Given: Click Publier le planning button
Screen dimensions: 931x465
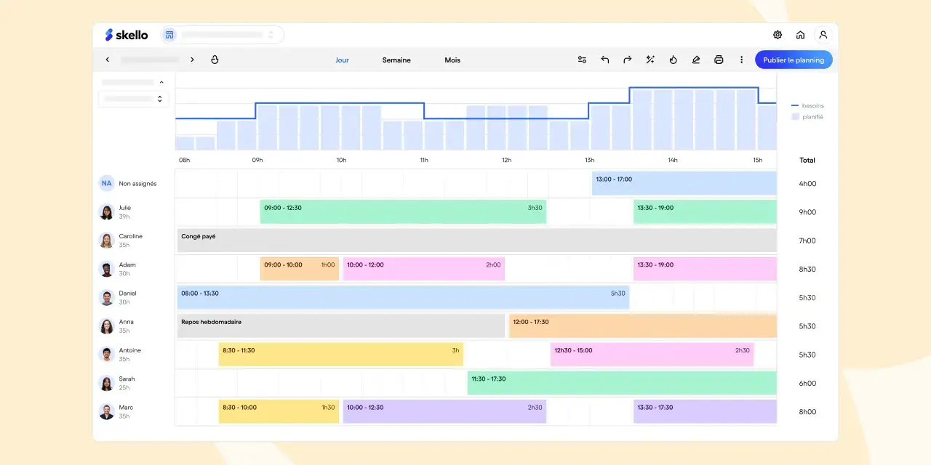Looking at the screenshot, I should coord(794,60).
